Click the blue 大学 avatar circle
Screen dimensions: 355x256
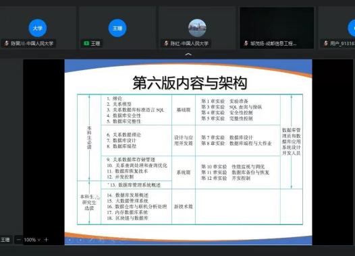point(38,28)
